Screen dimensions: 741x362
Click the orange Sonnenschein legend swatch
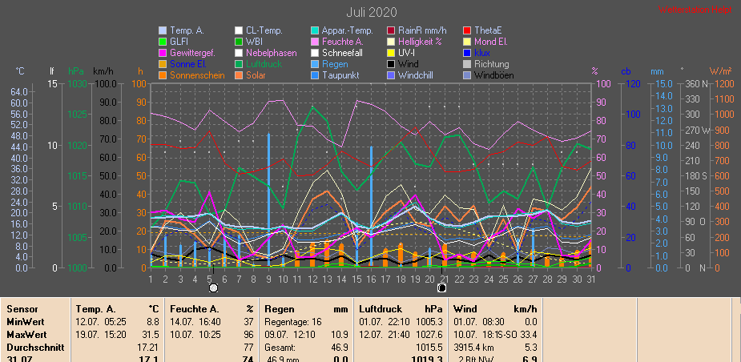[163, 75]
